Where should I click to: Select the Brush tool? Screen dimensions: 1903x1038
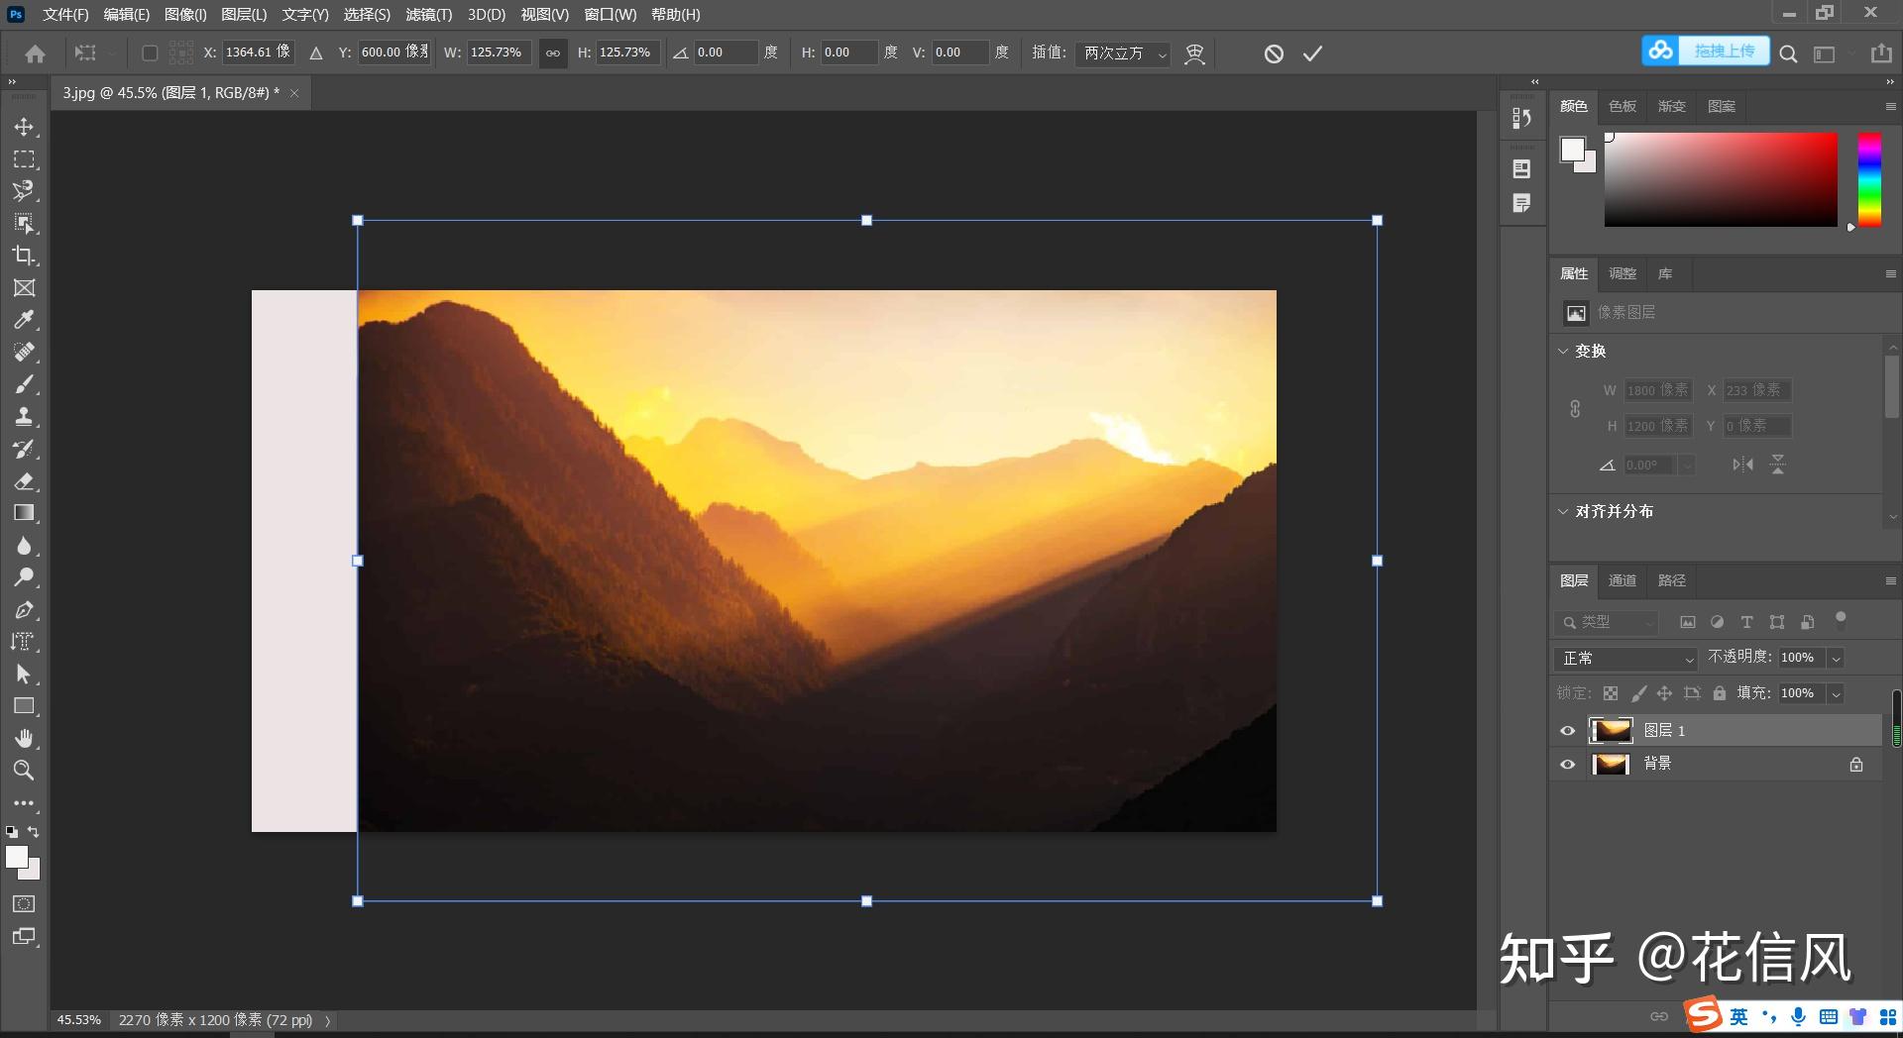click(x=24, y=383)
